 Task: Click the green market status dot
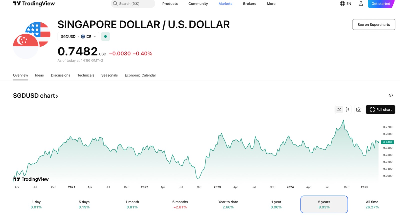105,36
